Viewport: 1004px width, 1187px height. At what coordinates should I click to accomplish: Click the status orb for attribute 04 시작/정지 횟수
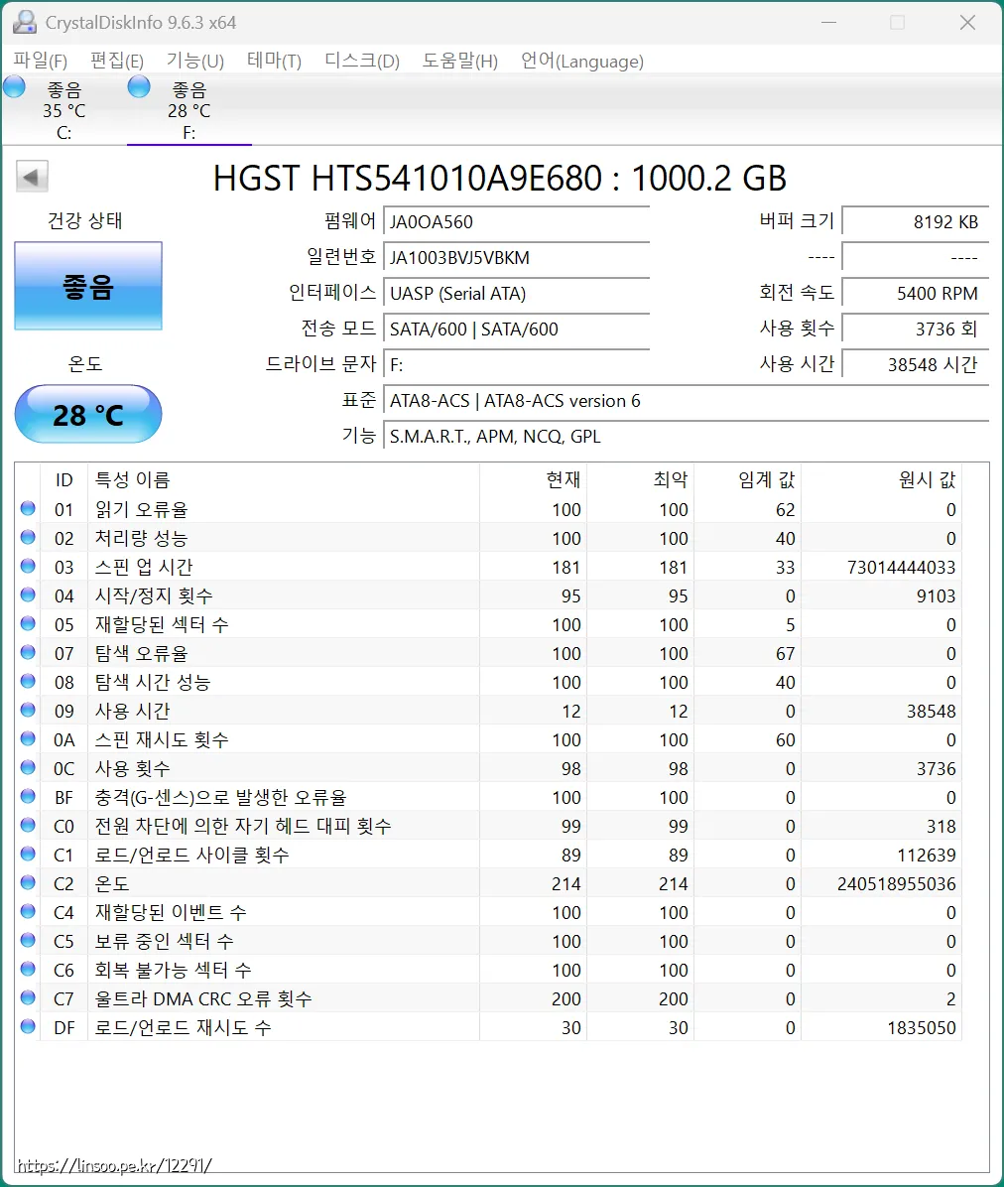click(x=28, y=595)
